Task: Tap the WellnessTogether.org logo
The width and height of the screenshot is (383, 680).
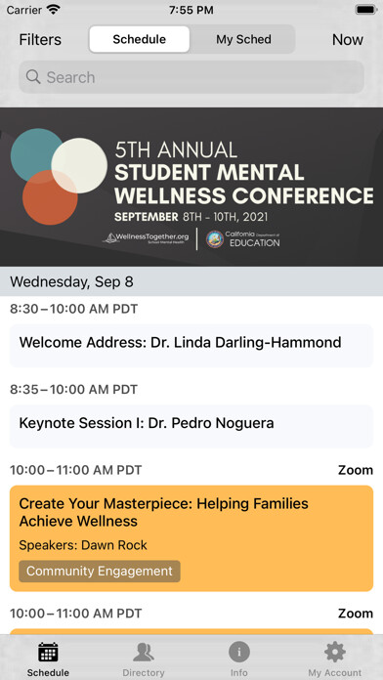Action: coord(146,238)
